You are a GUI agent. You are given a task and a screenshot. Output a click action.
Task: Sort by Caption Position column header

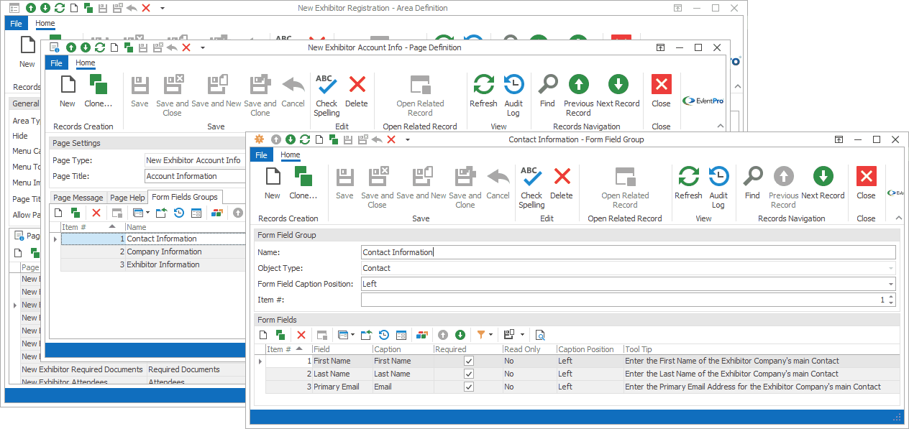590,349
